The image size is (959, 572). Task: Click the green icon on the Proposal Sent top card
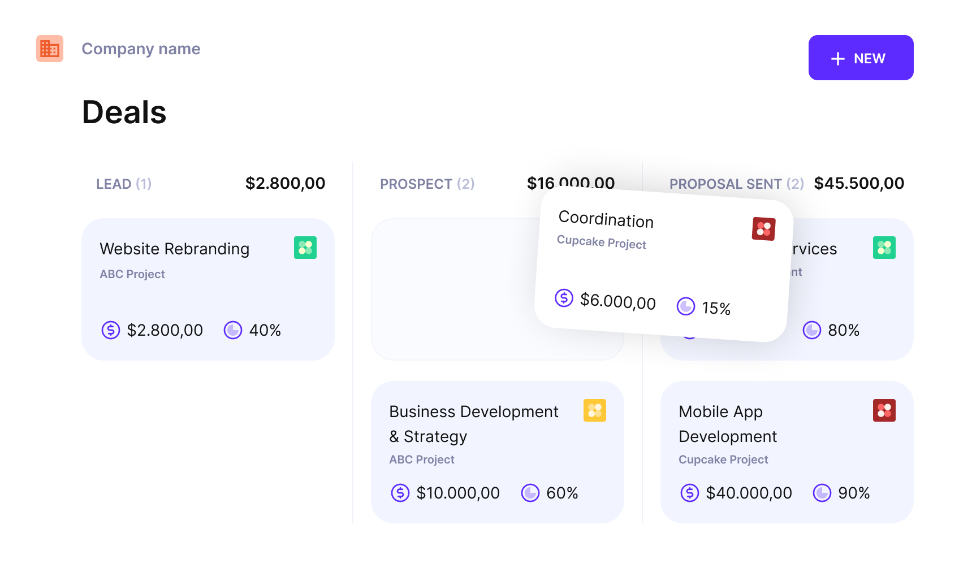884,248
